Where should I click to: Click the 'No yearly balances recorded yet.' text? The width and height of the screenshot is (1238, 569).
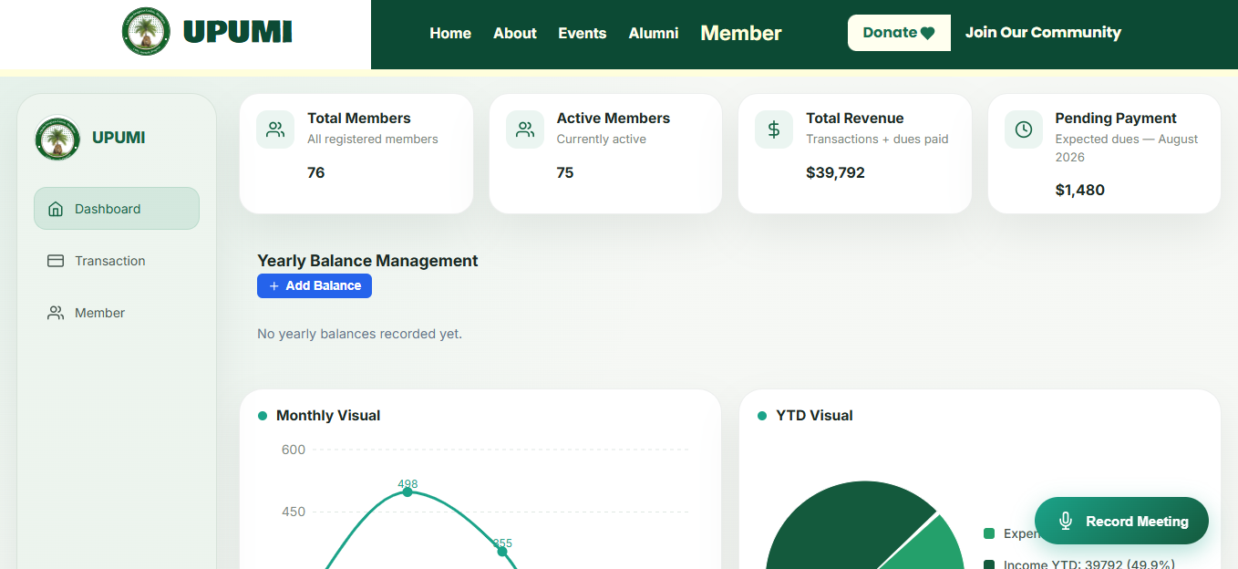359,334
